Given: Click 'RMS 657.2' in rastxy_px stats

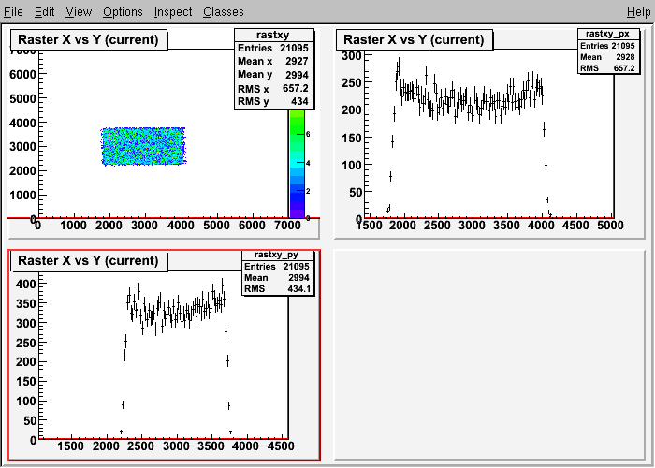Looking at the screenshot, I should [x=608, y=68].
